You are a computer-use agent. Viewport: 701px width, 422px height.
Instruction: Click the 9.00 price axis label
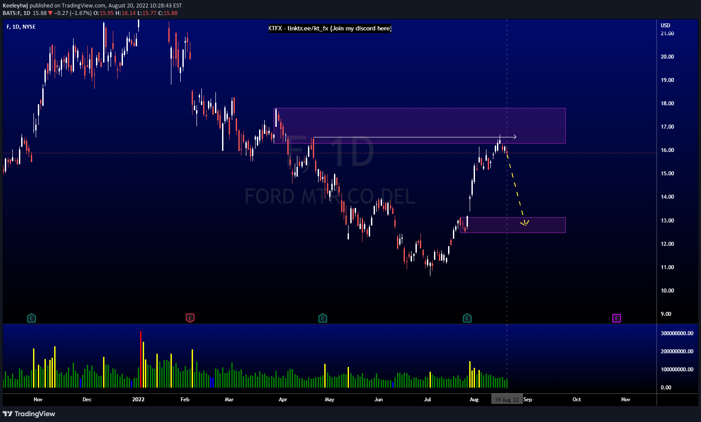(x=666, y=314)
